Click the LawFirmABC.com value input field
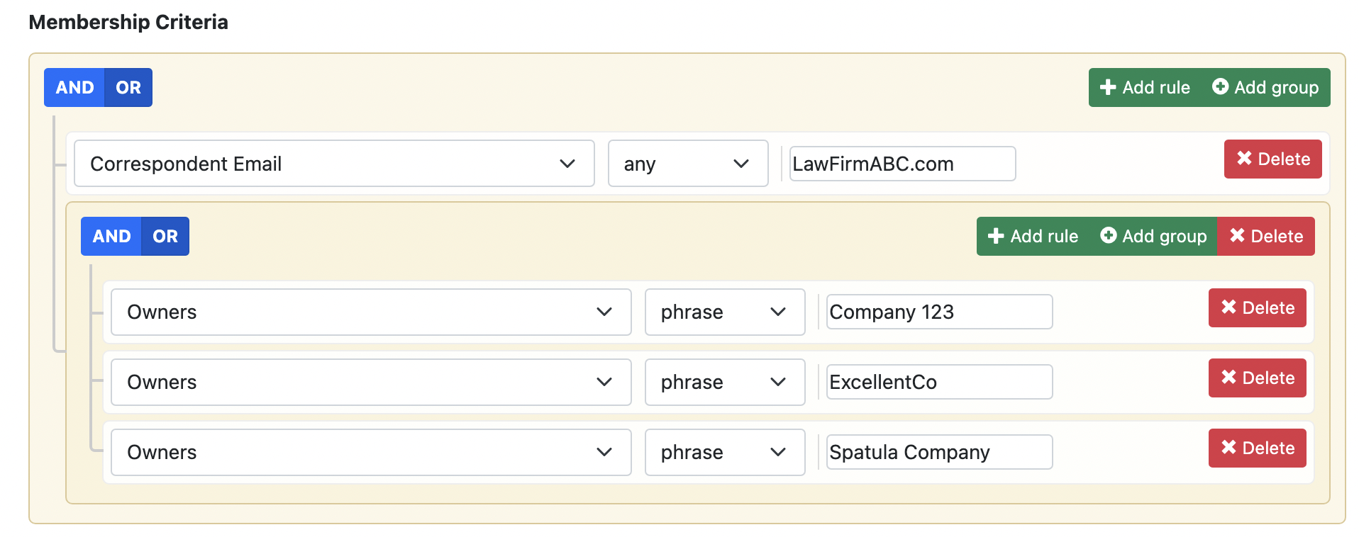 (902, 164)
